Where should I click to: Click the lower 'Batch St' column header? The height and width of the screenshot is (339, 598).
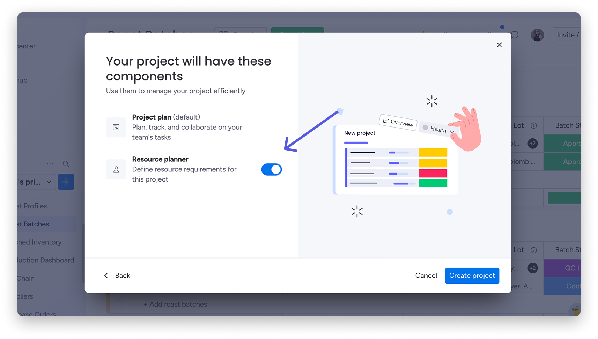(x=568, y=250)
